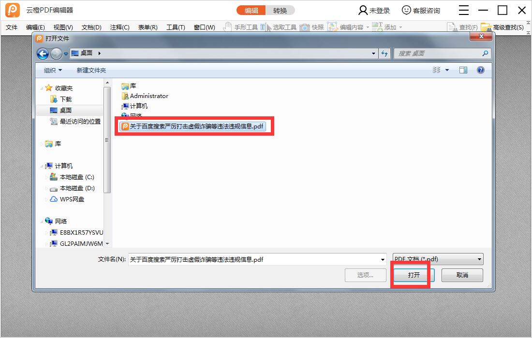The width and height of the screenshot is (532, 338).
Task: Select WPS网盘 in the sidebar
Action: point(67,199)
